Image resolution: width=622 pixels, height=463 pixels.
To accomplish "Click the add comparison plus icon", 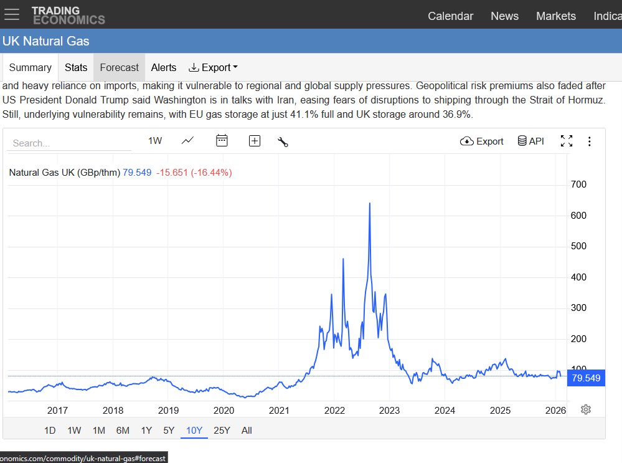I will pos(254,141).
